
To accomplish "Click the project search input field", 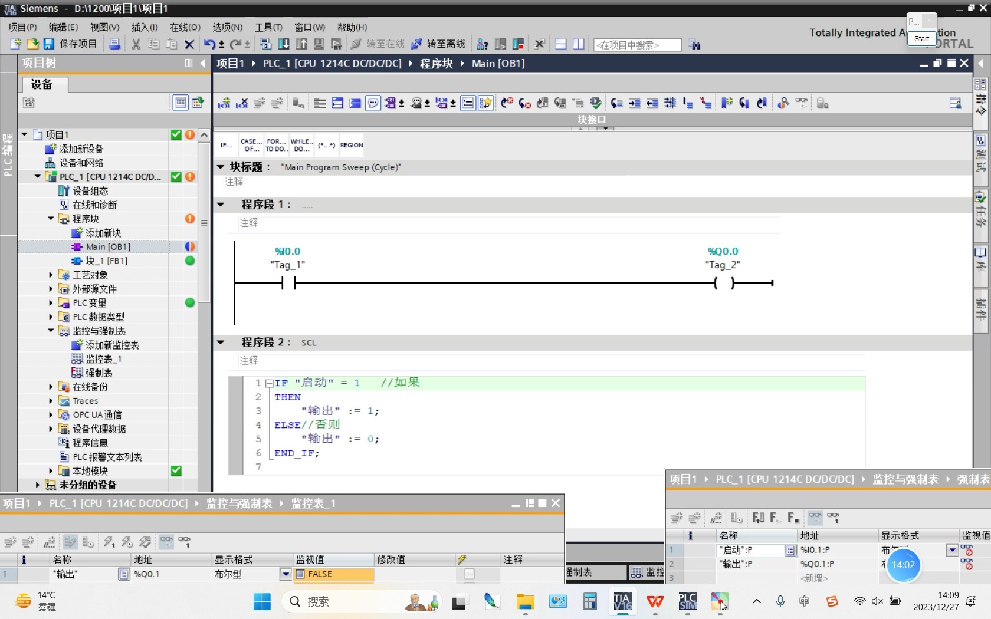I will [x=637, y=45].
